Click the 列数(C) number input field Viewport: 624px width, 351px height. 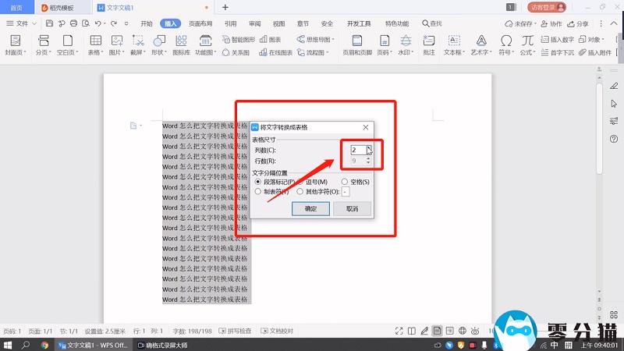tap(357, 149)
